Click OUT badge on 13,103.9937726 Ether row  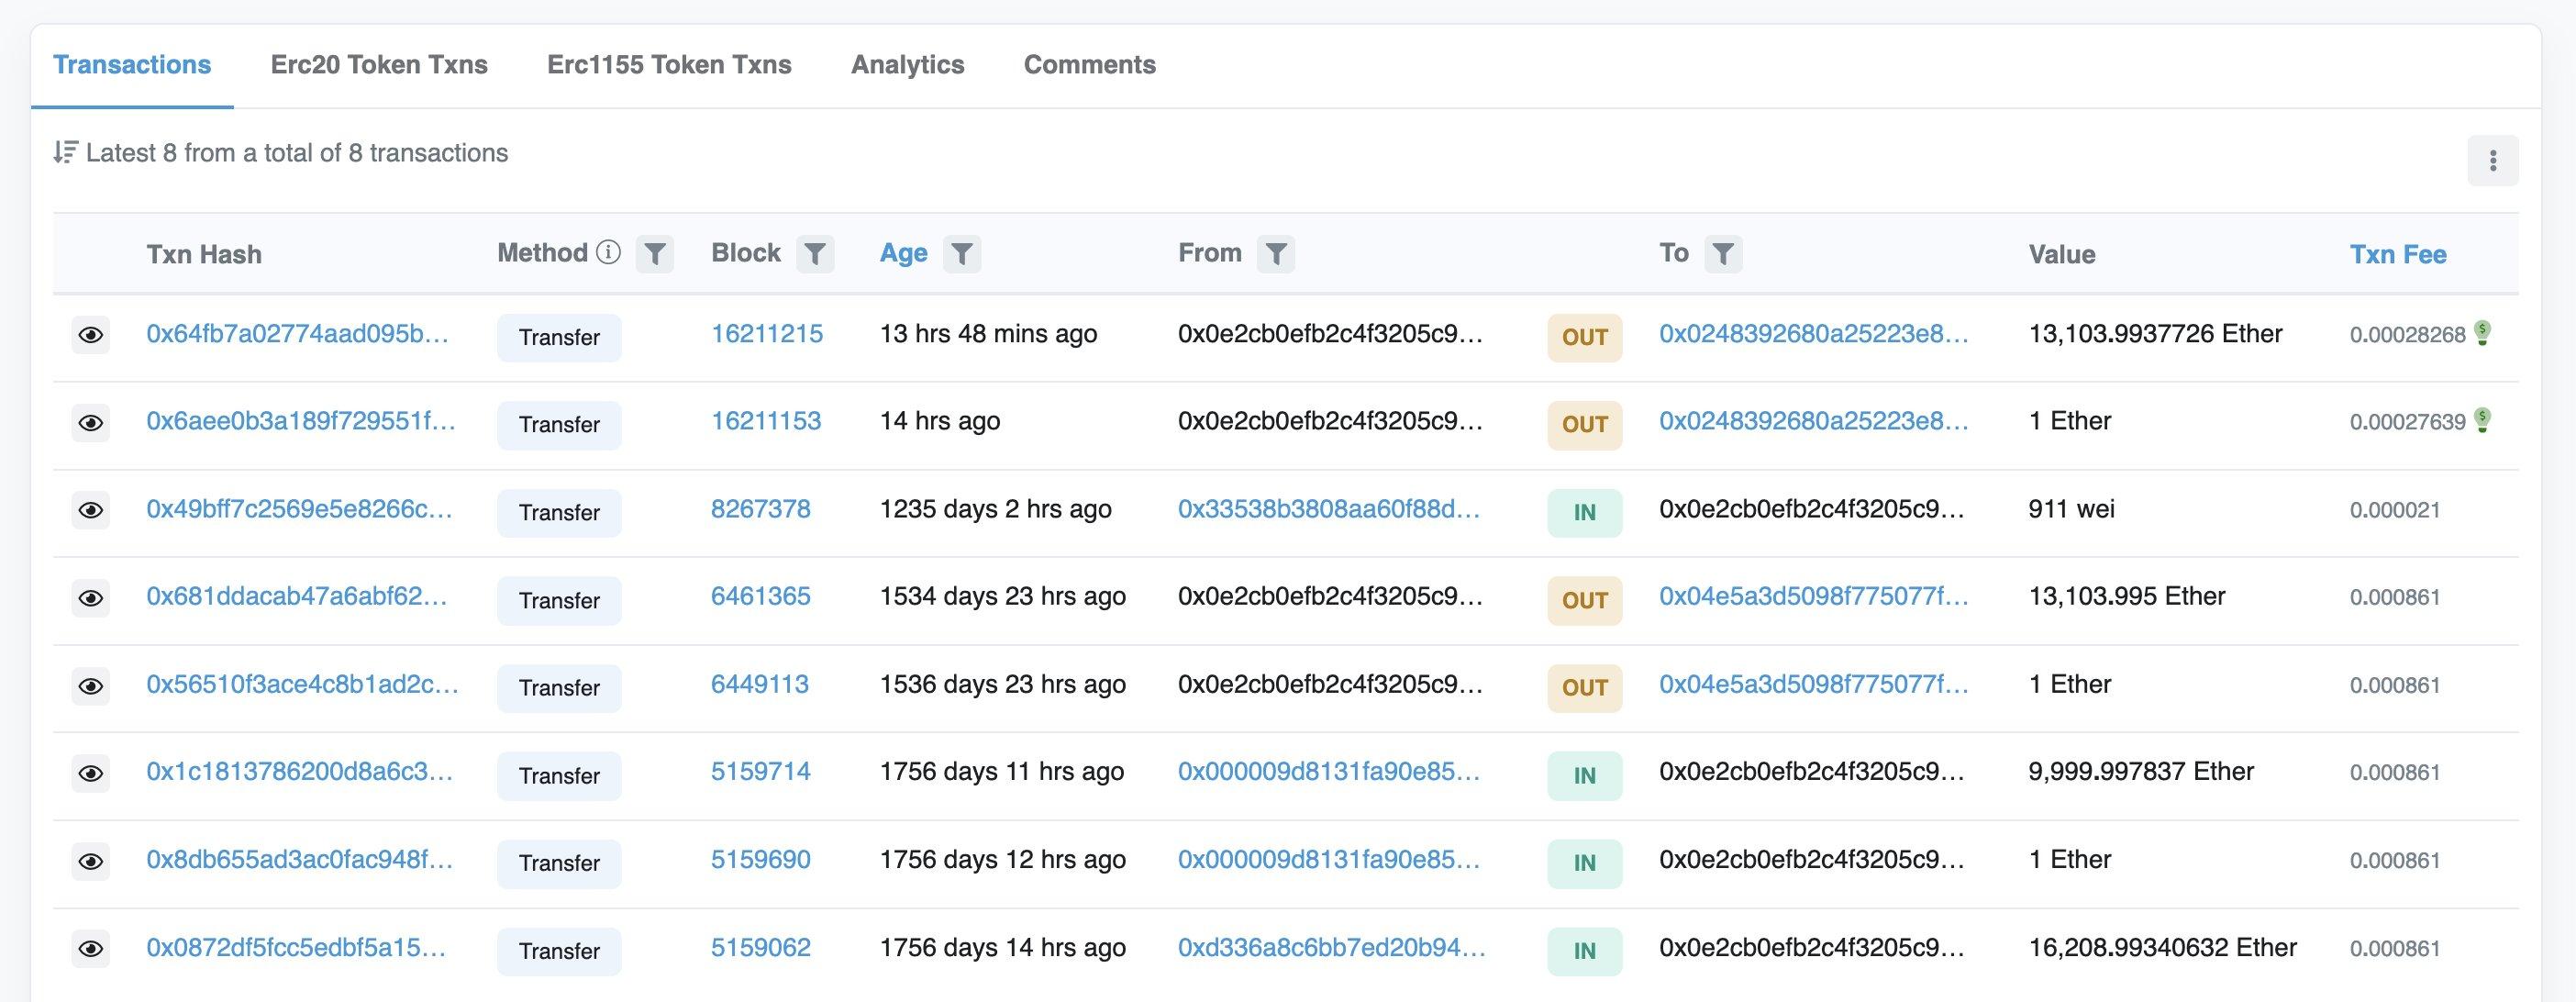pyautogui.click(x=1584, y=337)
